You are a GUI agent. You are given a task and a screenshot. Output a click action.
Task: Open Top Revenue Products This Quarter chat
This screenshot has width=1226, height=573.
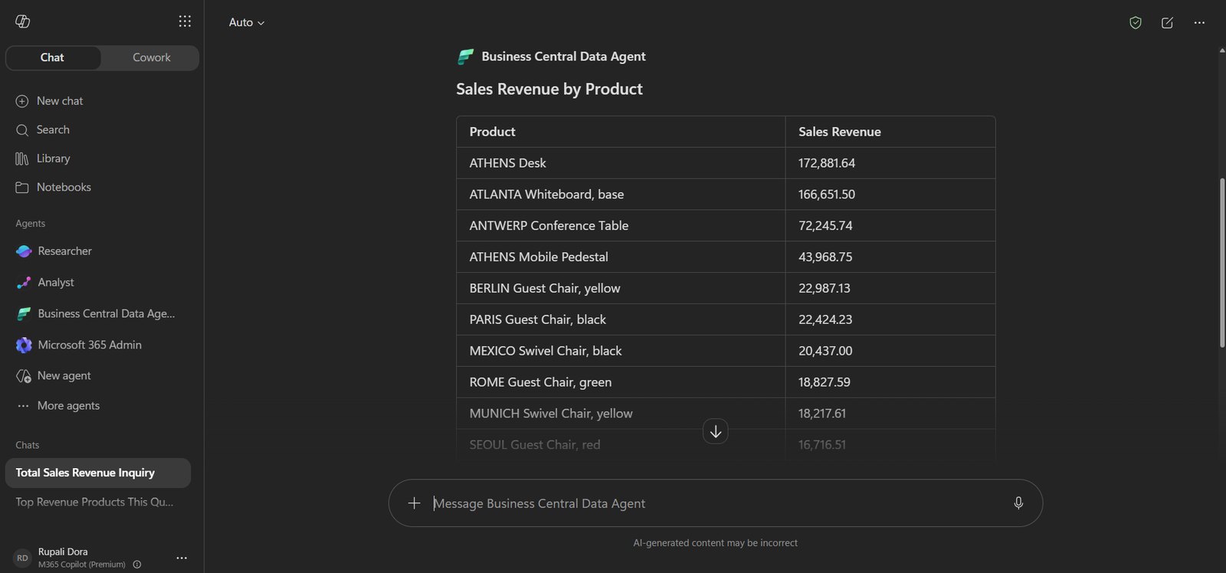98,503
